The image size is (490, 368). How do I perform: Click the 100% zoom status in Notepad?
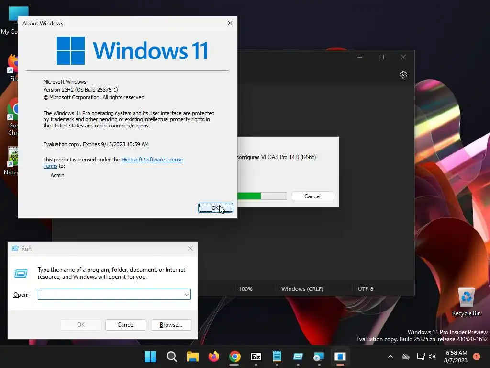pyautogui.click(x=245, y=289)
